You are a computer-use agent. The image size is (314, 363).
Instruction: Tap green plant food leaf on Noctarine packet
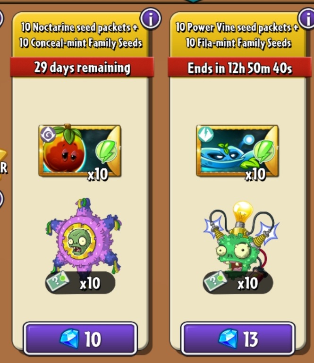[106, 151]
